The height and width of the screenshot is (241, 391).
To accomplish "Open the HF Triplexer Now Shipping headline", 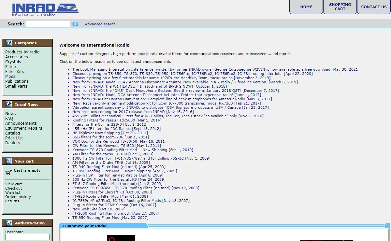I will [110, 133].
